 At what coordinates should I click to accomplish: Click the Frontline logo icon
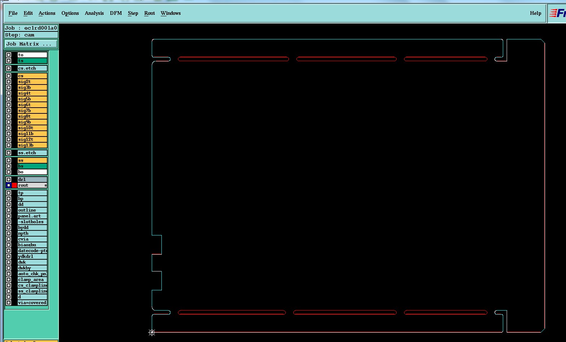557,13
